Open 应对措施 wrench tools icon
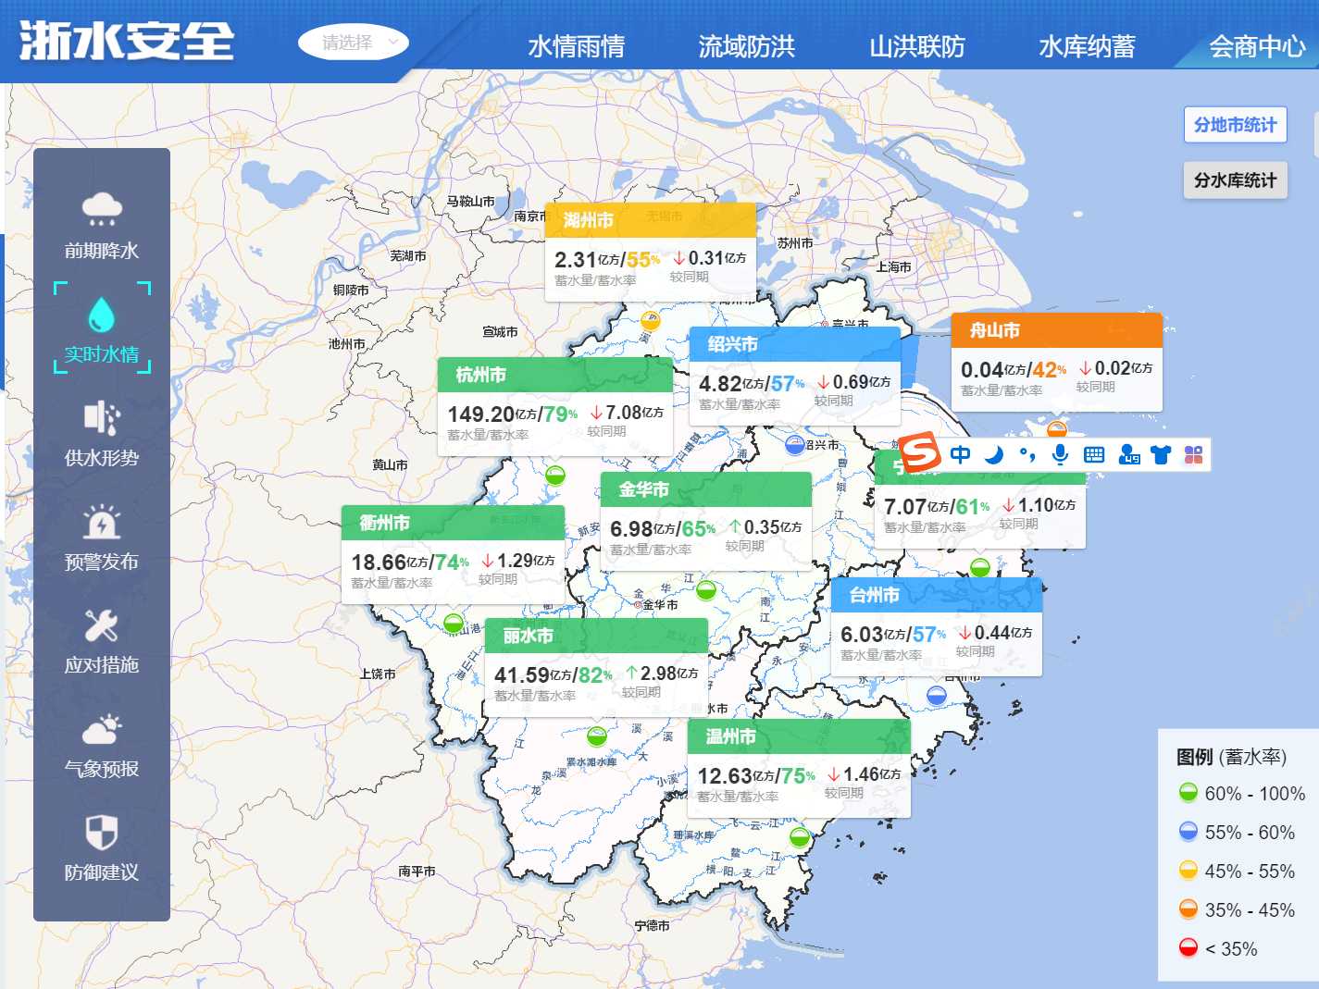The height and width of the screenshot is (989, 1319). (102, 626)
